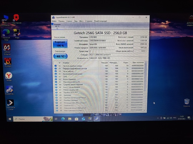Image resolution: width=193 pixels, height=144 pixels.
Task: Click the ACS-3 standard field
Action: [118, 55]
